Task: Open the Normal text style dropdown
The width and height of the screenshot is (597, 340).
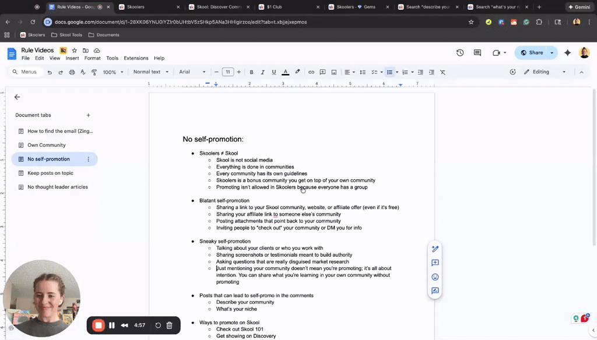Action: tap(151, 72)
